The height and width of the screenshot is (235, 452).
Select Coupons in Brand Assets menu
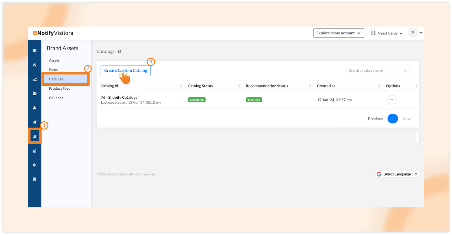(x=56, y=98)
